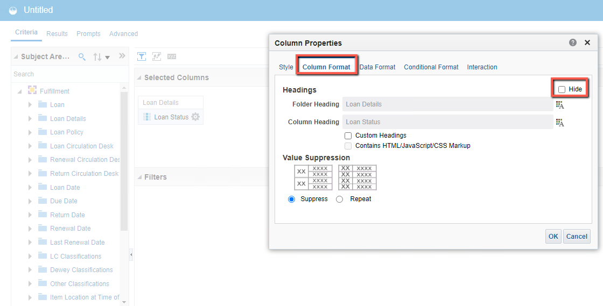The width and height of the screenshot is (603, 306).
Task: Click the toolbar icon between filter and xyz
Action: tap(157, 56)
